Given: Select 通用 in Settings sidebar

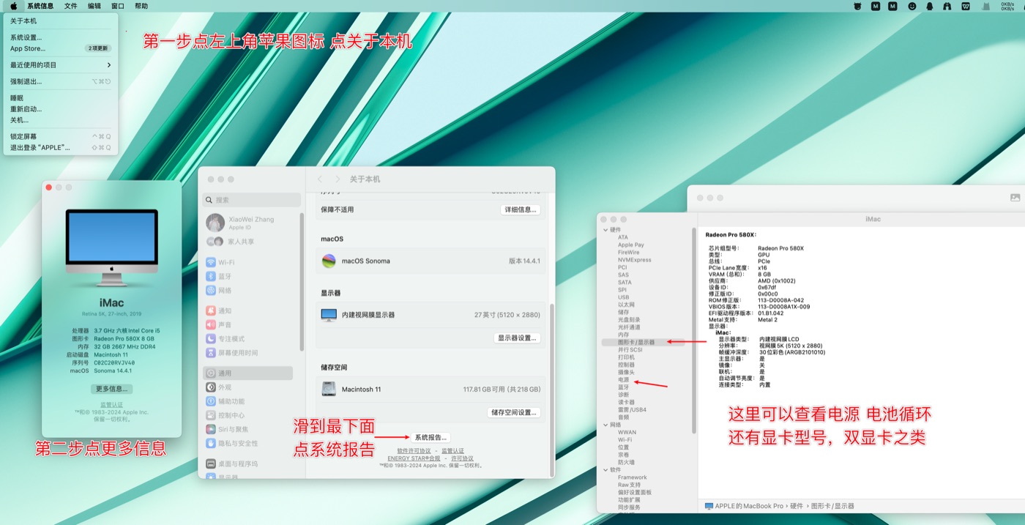Looking at the screenshot, I should coord(247,373).
